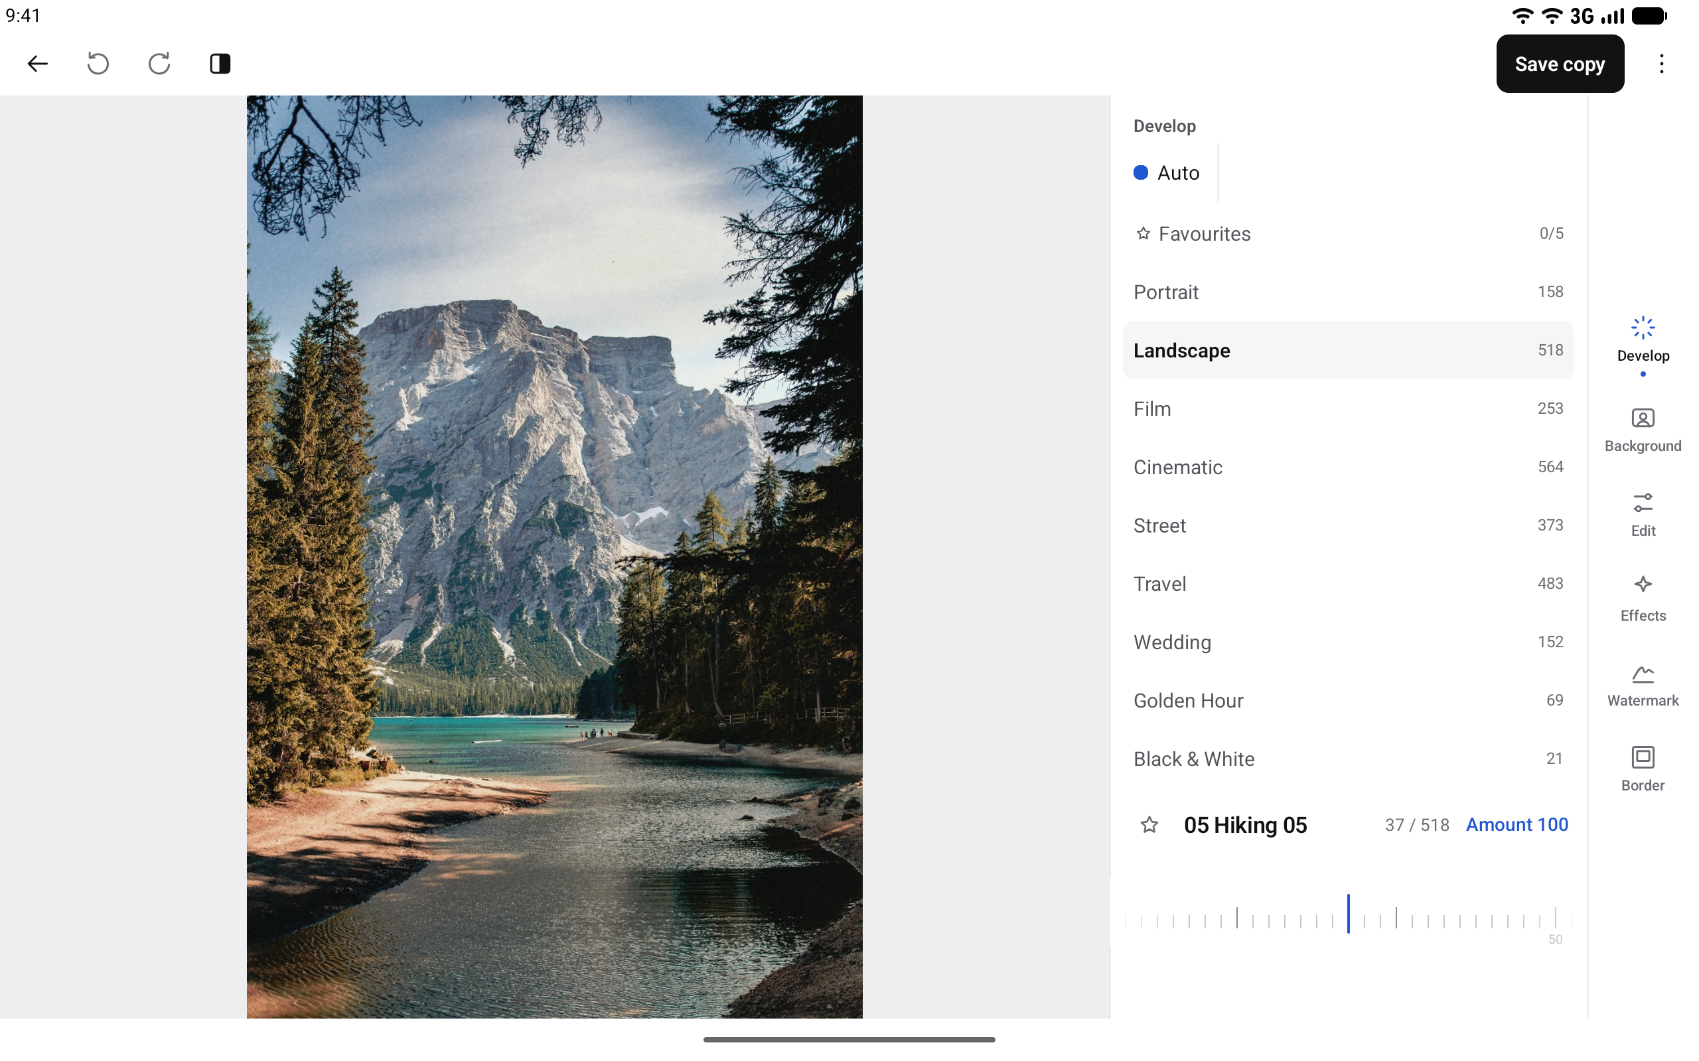The width and height of the screenshot is (1699, 1061).
Task: Open the Edit adjustments tool
Action: (1643, 515)
